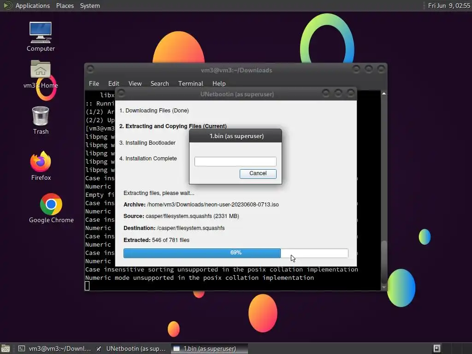The height and width of the screenshot is (354, 472).
Task: Open the Computer desktop icon
Action: (x=41, y=36)
